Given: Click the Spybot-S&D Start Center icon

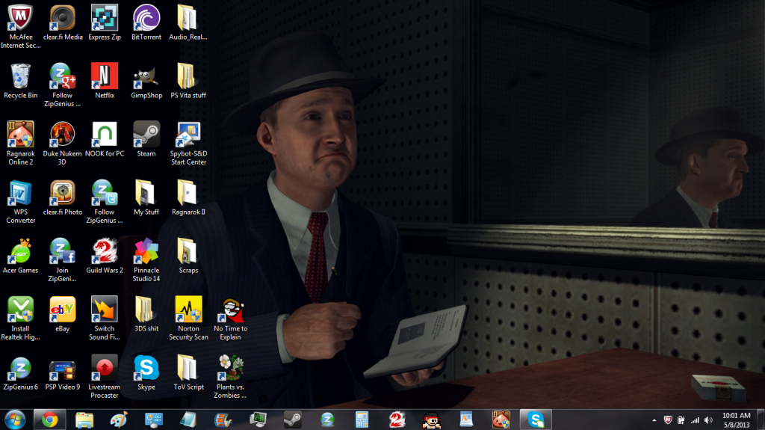Looking at the screenshot, I should pyautogui.click(x=188, y=143).
